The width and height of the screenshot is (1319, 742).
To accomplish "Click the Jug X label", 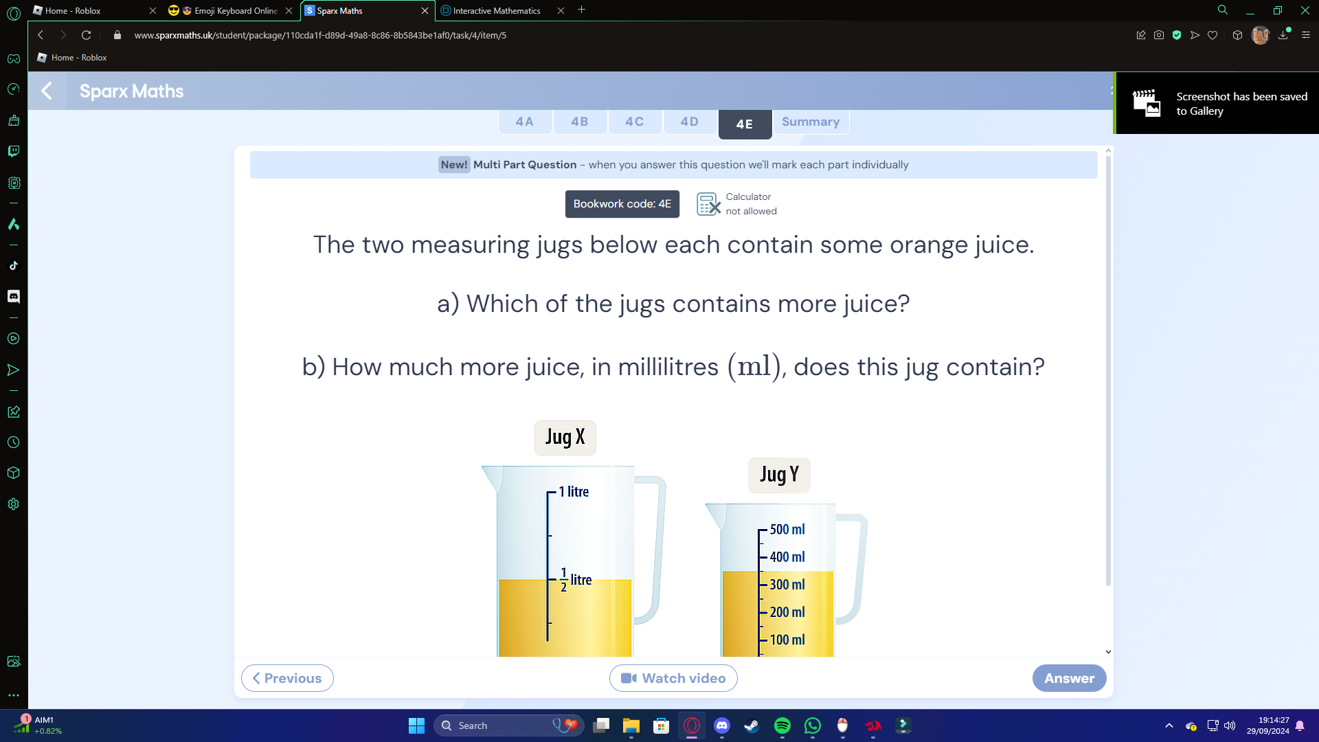I will point(565,437).
